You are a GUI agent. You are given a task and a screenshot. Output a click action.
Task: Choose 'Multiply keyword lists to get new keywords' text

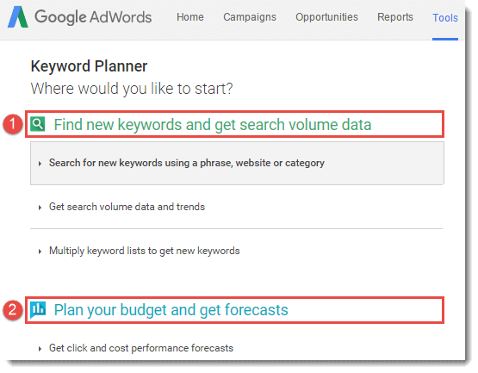point(144,251)
